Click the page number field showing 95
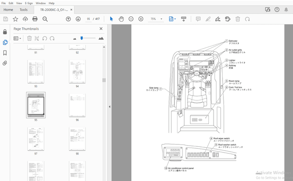Screen dimensions: 293x181 coord(88,19)
